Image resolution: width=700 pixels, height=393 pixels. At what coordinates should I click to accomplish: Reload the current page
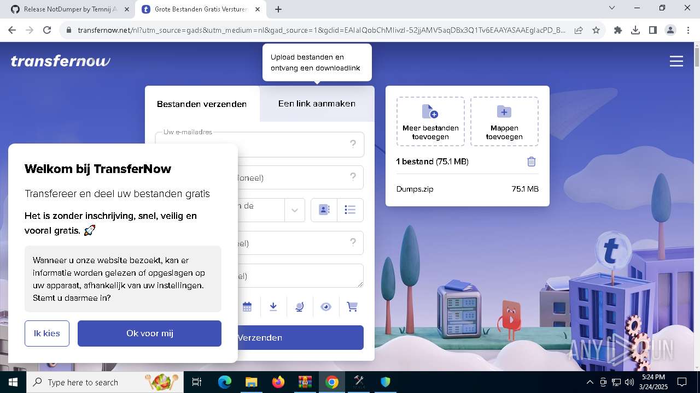(x=47, y=30)
